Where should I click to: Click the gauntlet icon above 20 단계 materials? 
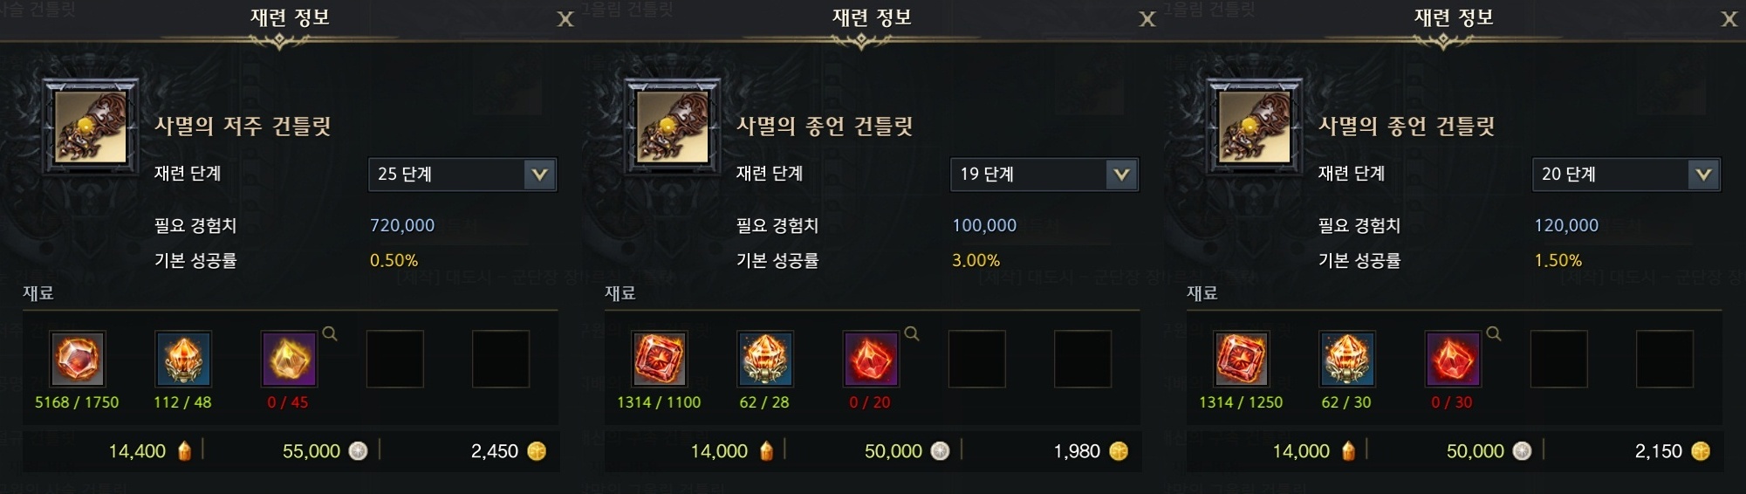(x=1255, y=127)
